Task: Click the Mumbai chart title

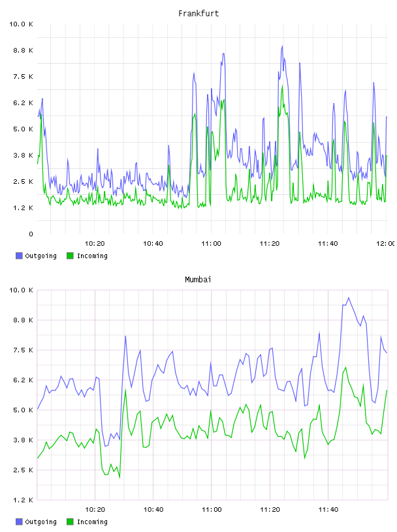Action: [x=198, y=280]
